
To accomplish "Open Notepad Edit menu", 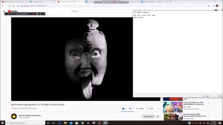I will pyautogui.click(x=139, y=15).
